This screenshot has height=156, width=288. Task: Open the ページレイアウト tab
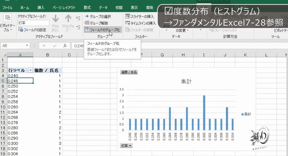tap(64, 8)
